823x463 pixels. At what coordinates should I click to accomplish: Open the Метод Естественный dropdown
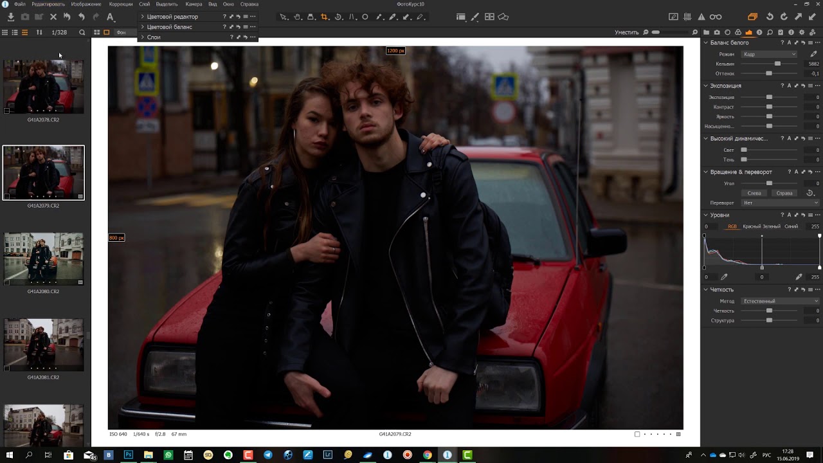(x=780, y=301)
